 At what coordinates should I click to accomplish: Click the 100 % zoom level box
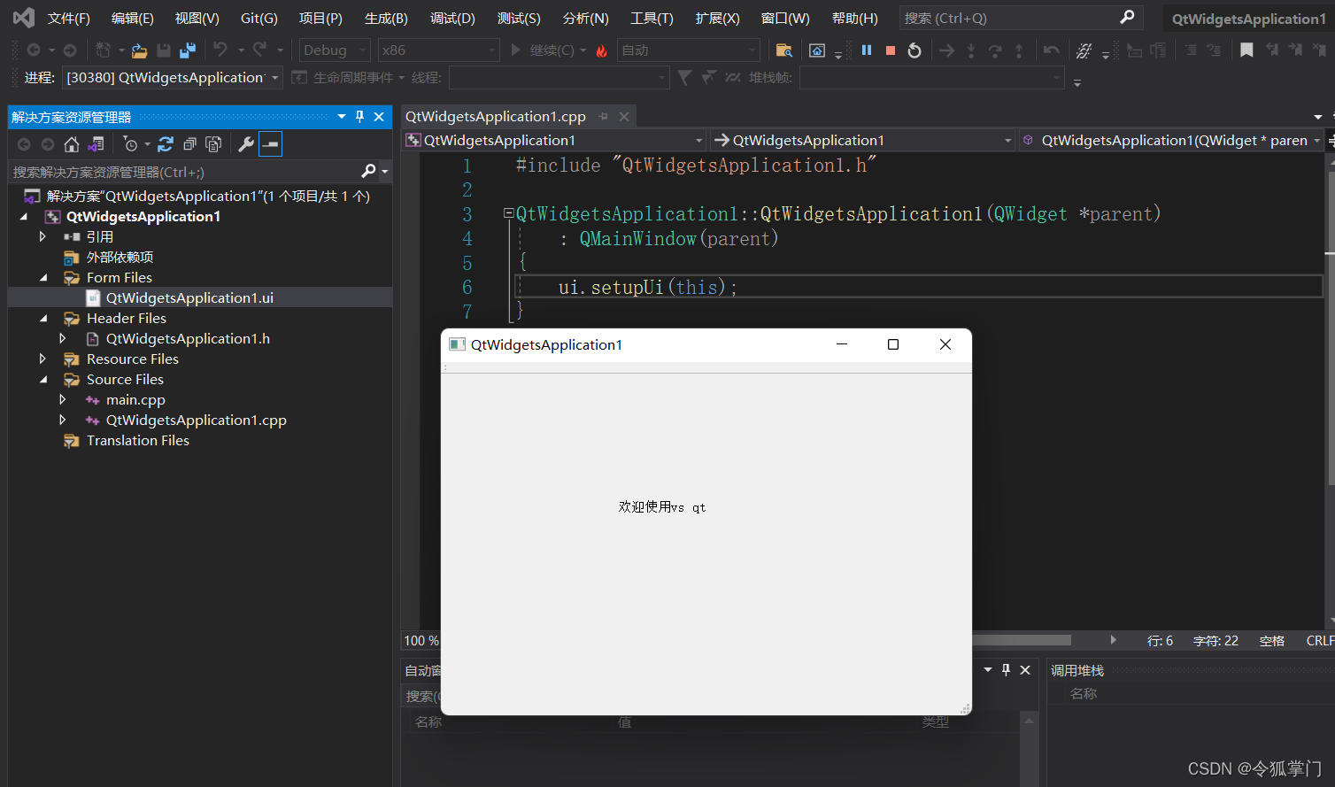click(x=421, y=640)
